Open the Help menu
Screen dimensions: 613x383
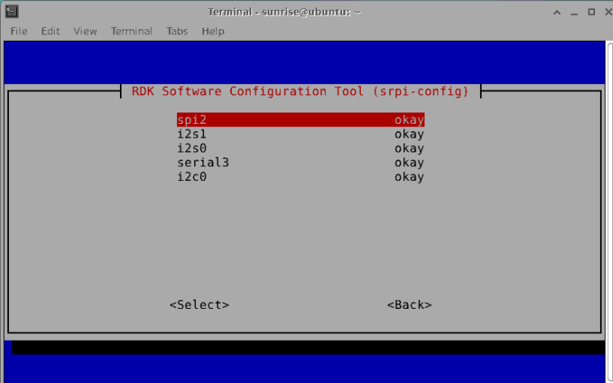tap(213, 31)
